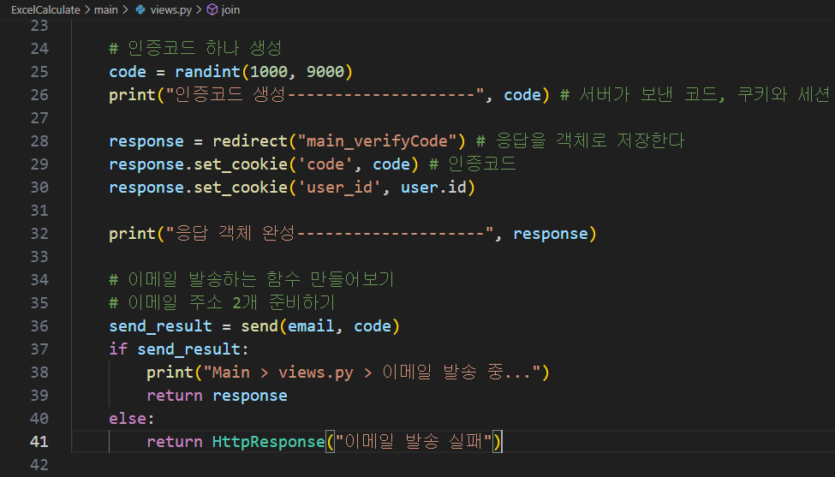This screenshot has height=477, width=835.
Task: Click comment "# 이메일 발송하는 함수 만들어보기"
Action: pyautogui.click(x=251, y=279)
